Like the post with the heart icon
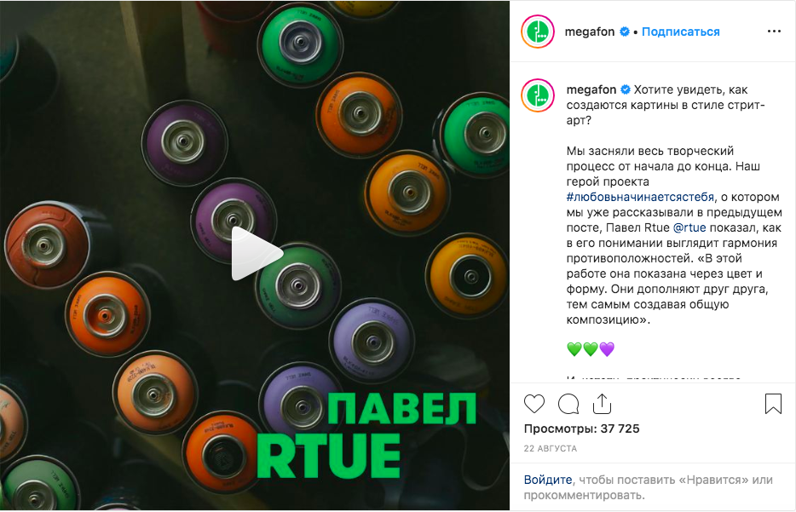Viewport: 796px width, 512px height. coord(534,404)
